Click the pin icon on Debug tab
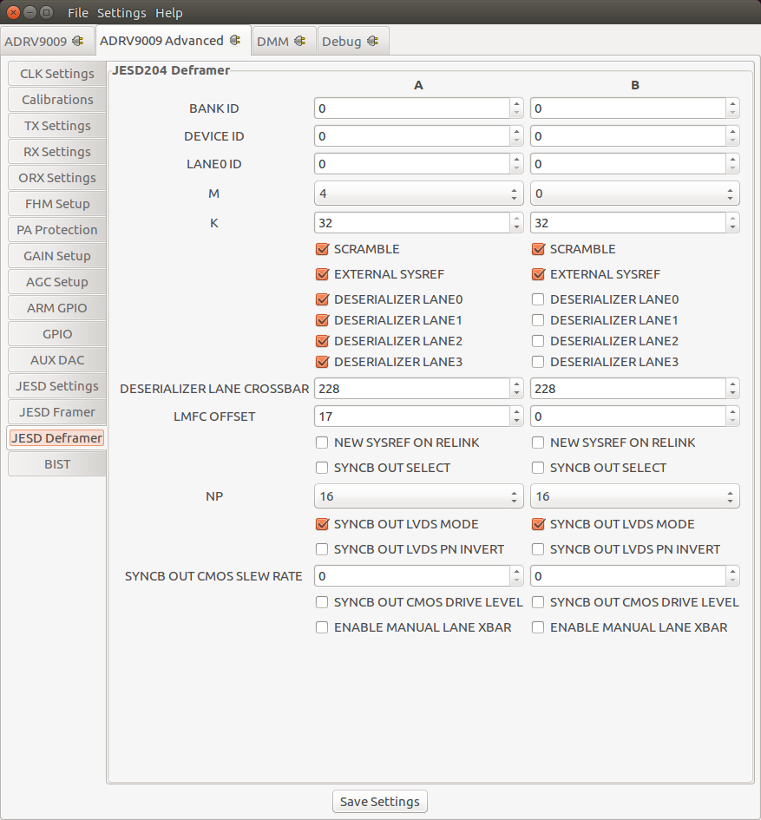761x820 pixels. point(373,40)
